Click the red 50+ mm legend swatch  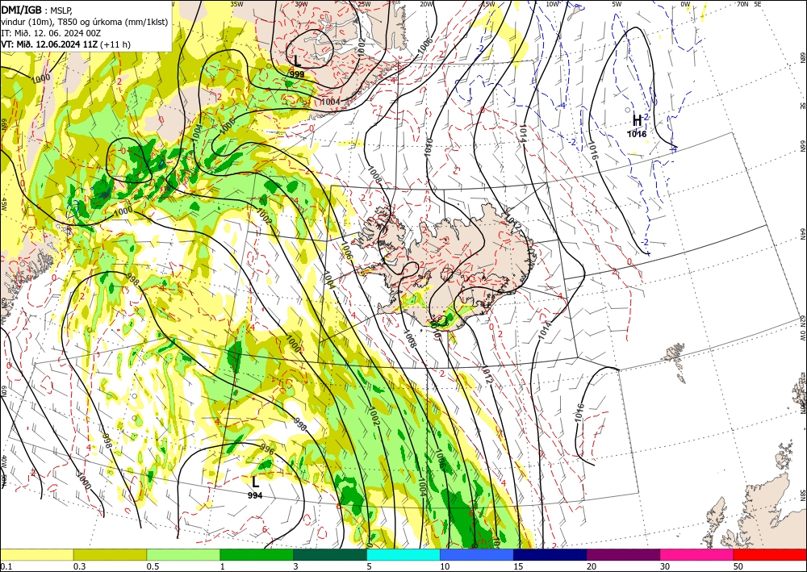click(x=770, y=554)
